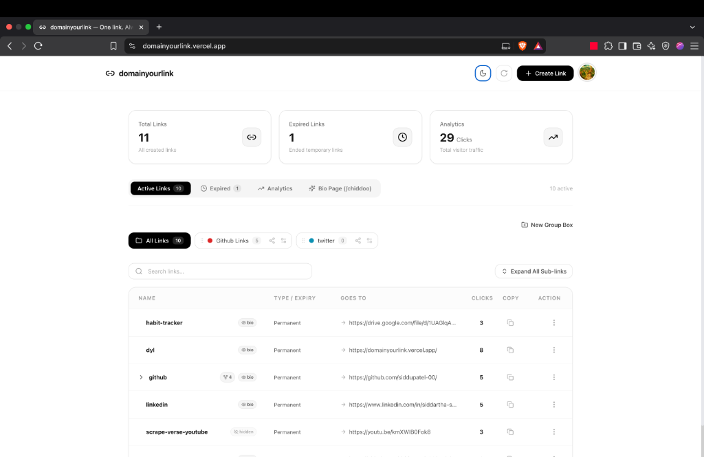
Task: Open actions menu for dyl
Action: tap(554, 350)
